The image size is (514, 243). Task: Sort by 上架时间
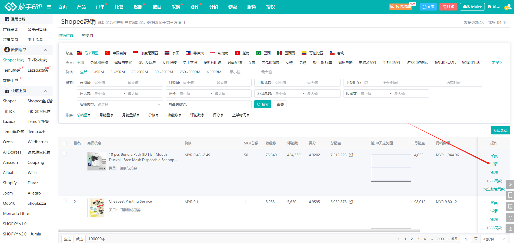coord(241,115)
